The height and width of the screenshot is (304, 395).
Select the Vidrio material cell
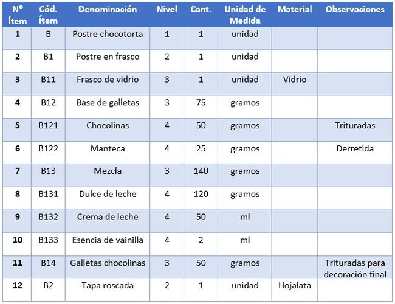[295, 84]
